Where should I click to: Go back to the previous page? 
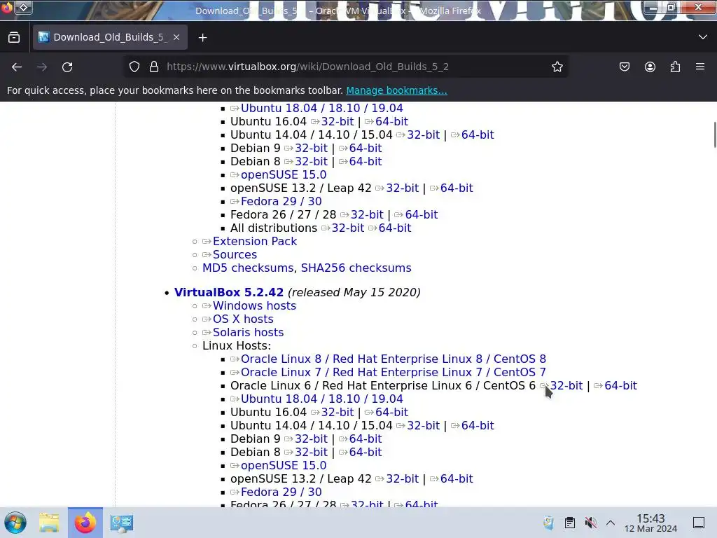pos(17,67)
